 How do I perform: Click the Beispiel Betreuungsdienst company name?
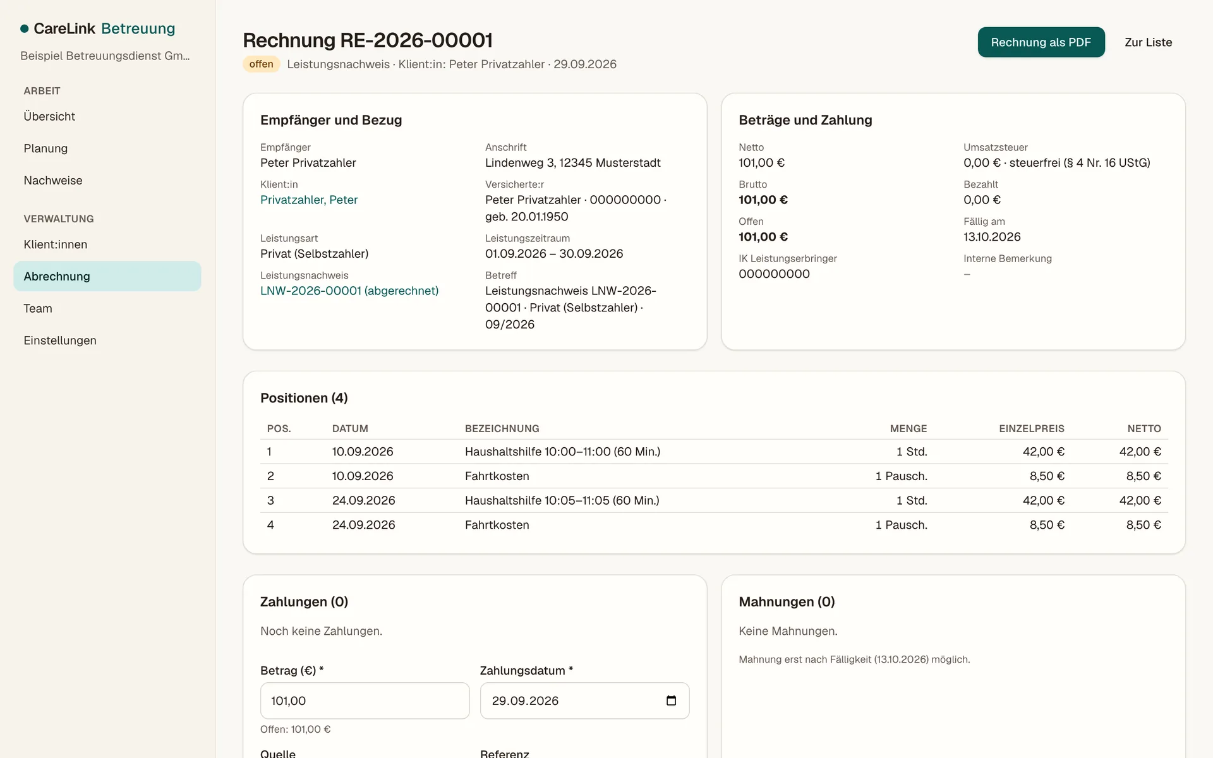(105, 56)
